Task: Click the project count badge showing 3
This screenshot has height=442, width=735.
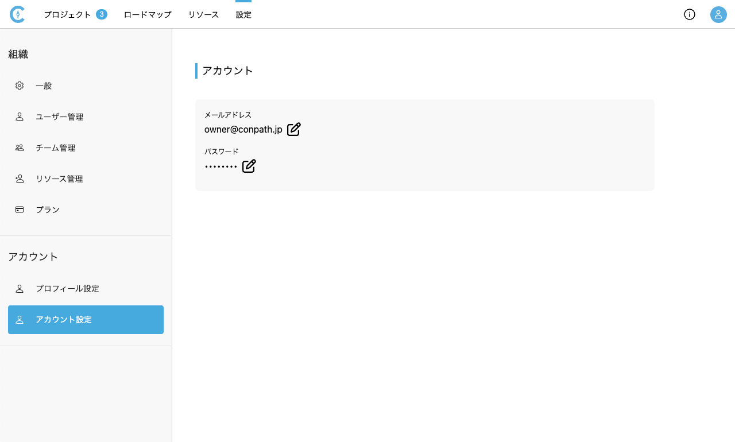Action: click(102, 14)
